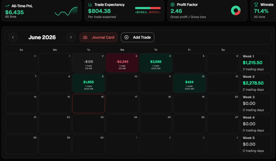276x161 pixels.
Task: Select day 5 of June
Action: pos(189,63)
